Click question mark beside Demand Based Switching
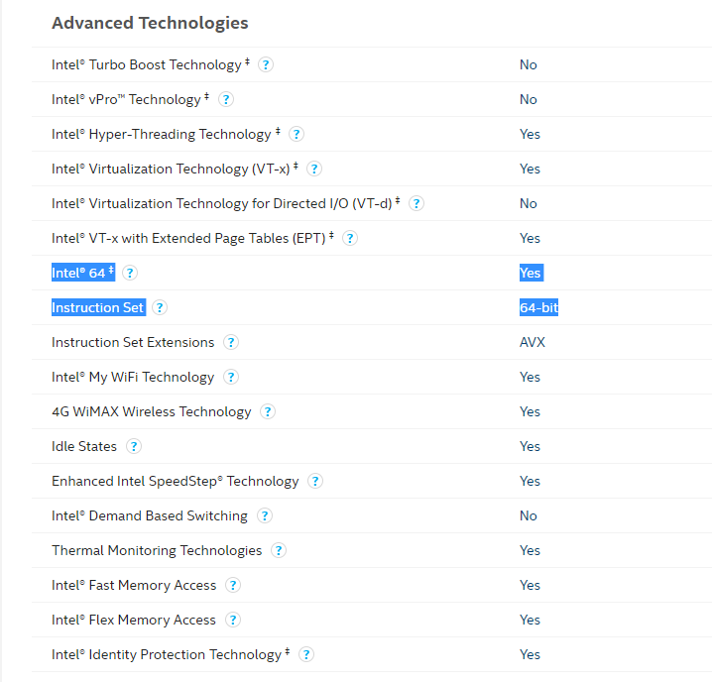This screenshot has width=712, height=682. [x=265, y=515]
